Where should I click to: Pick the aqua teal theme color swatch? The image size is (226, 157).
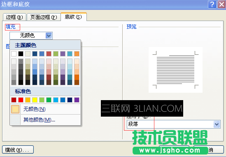pos(70,54)
